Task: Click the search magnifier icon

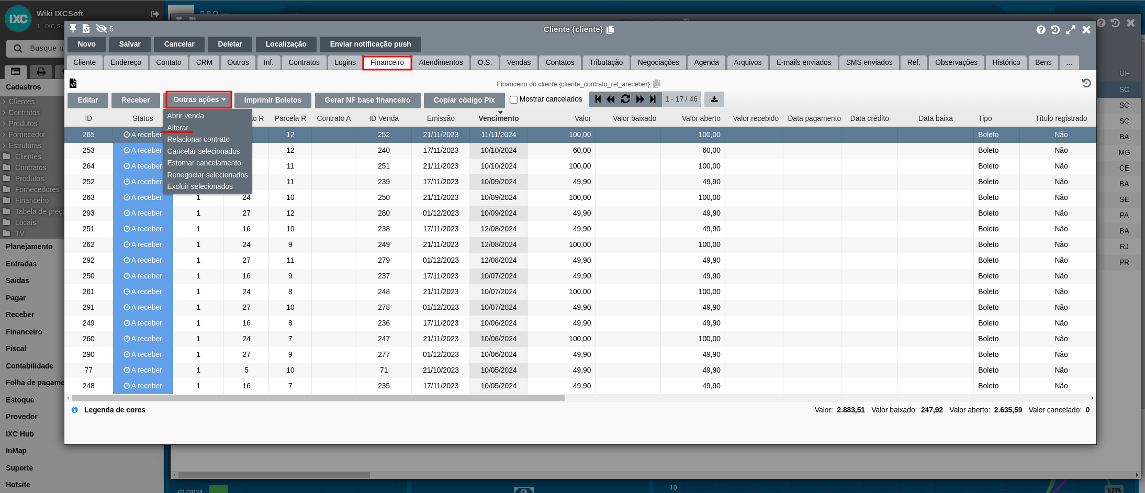Action: (18, 48)
